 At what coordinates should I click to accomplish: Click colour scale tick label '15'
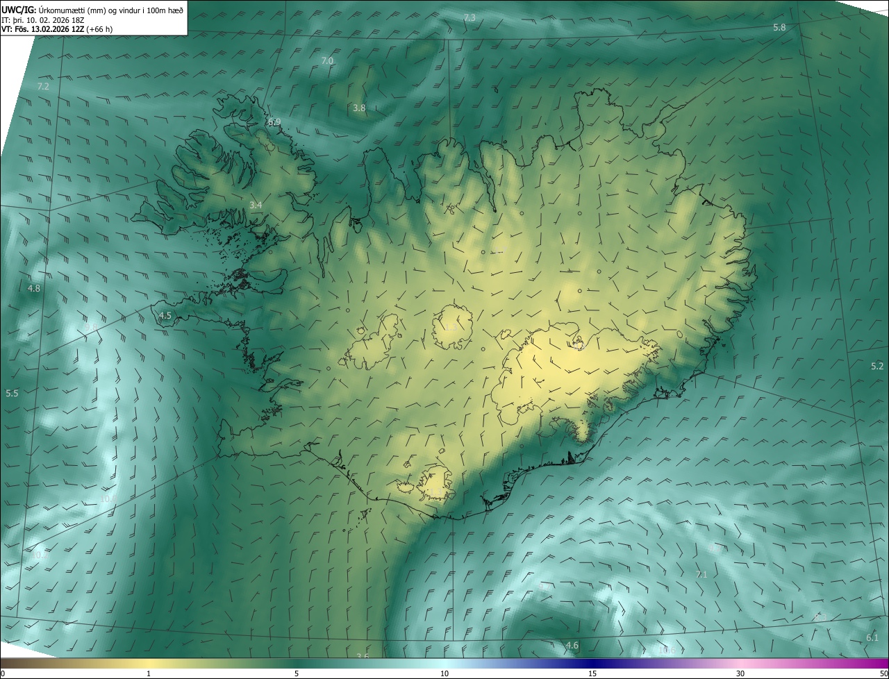(x=592, y=673)
